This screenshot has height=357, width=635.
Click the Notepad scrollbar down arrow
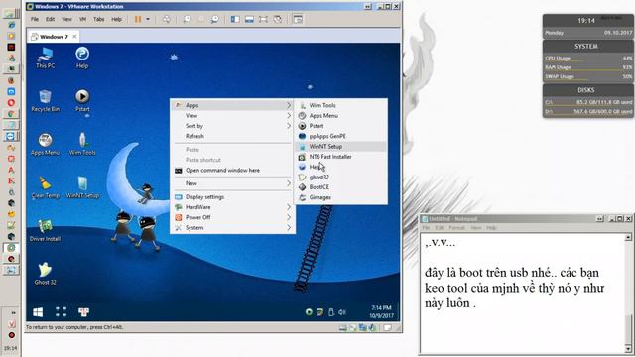628,349
